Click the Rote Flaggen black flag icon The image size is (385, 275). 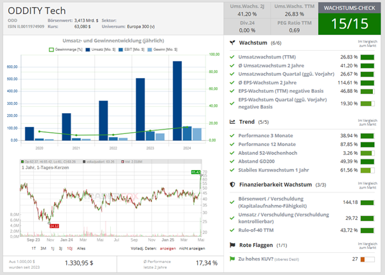(232, 245)
